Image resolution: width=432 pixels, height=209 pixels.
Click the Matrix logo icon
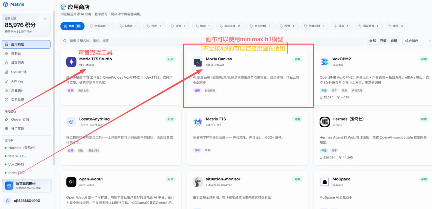[5, 4]
